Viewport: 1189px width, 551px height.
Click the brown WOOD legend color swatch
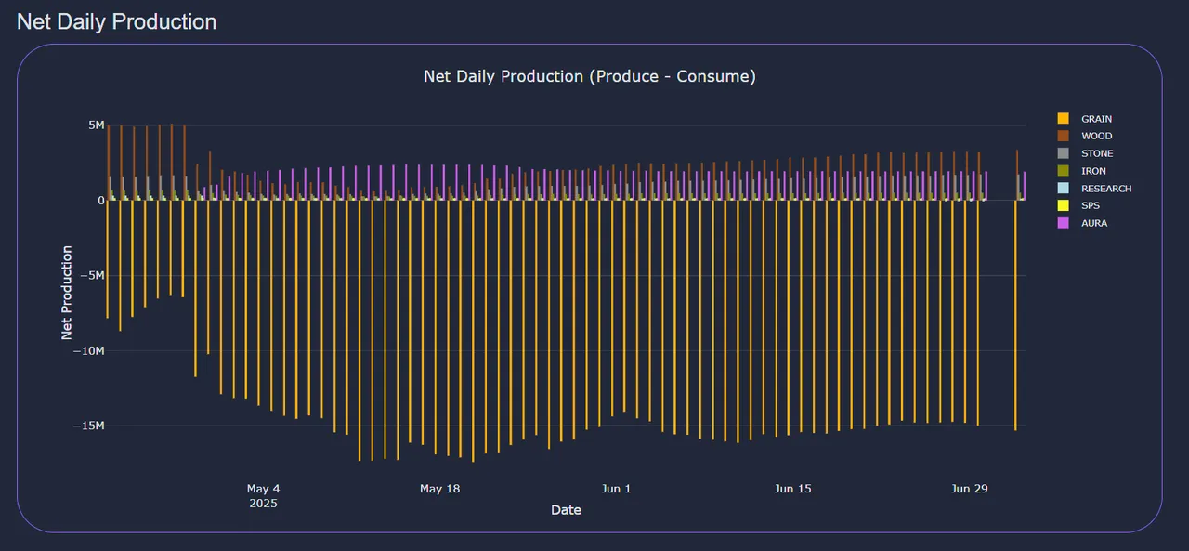pos(1063,137)
